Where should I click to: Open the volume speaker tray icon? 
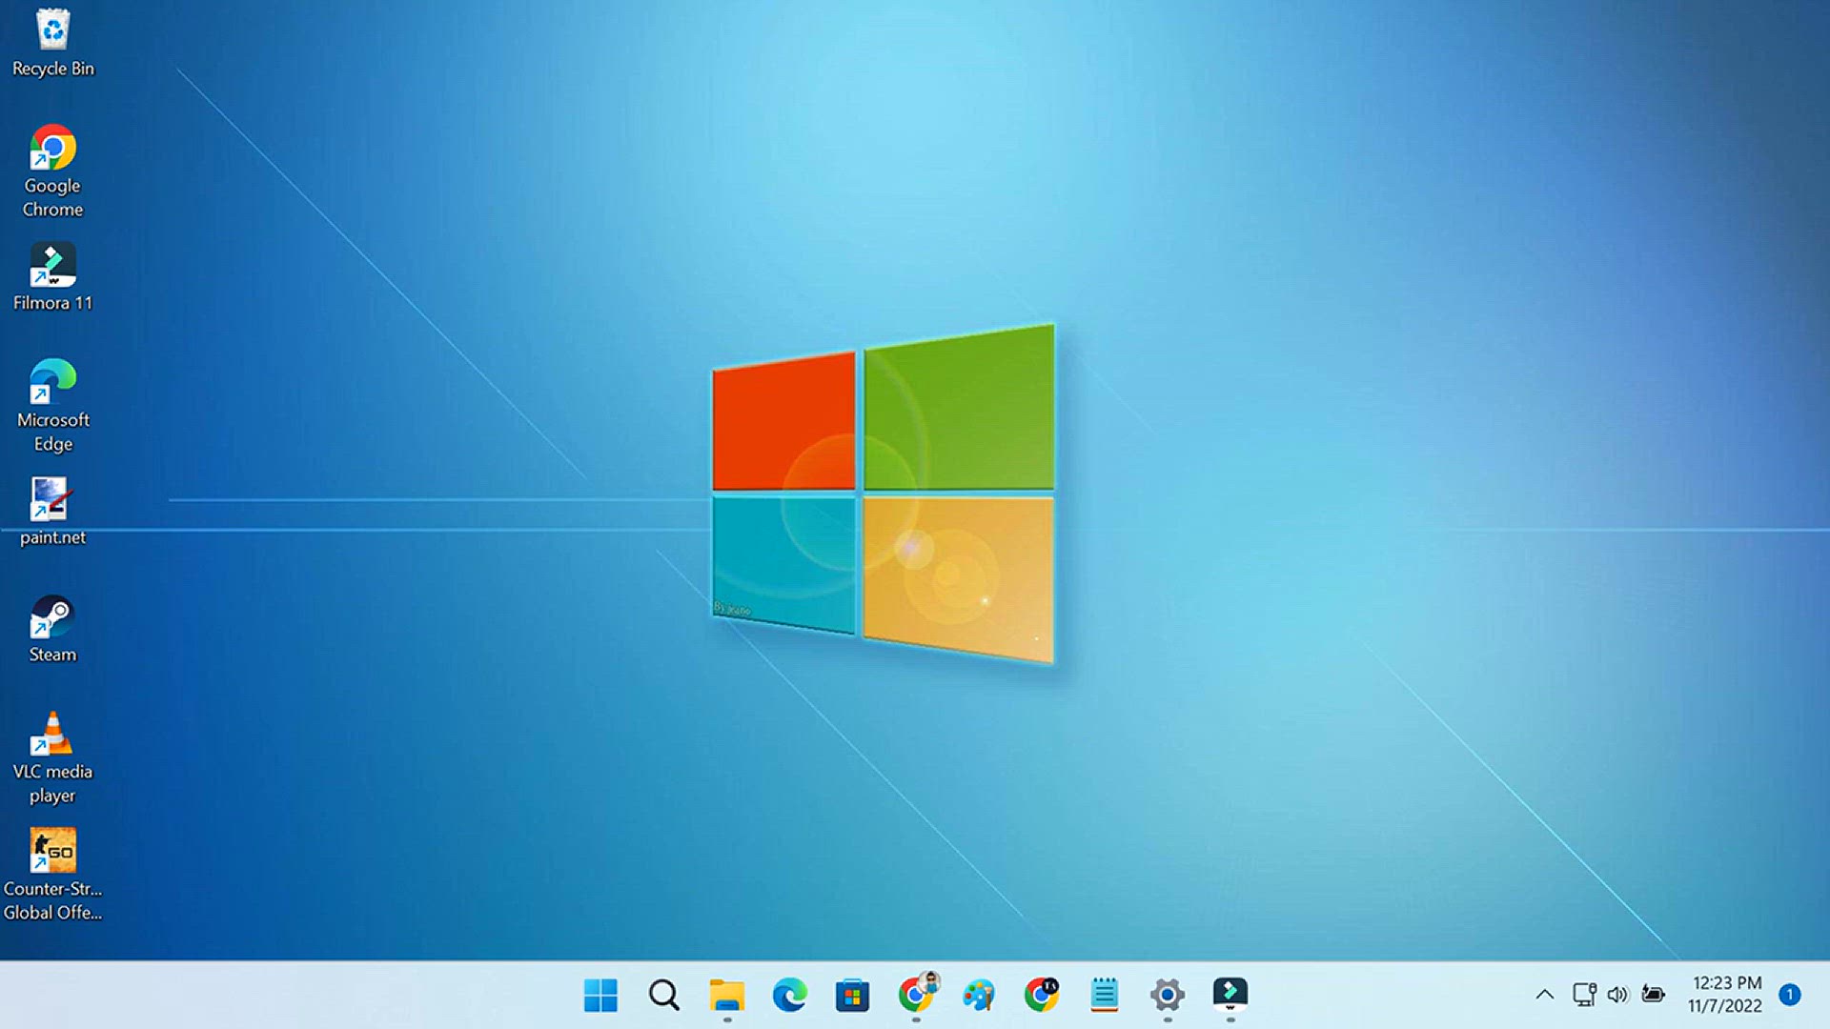click(x=1617, y=995)
